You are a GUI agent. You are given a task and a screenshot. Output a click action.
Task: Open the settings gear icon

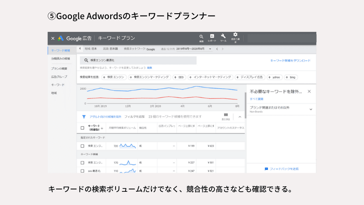pos(235,35)
